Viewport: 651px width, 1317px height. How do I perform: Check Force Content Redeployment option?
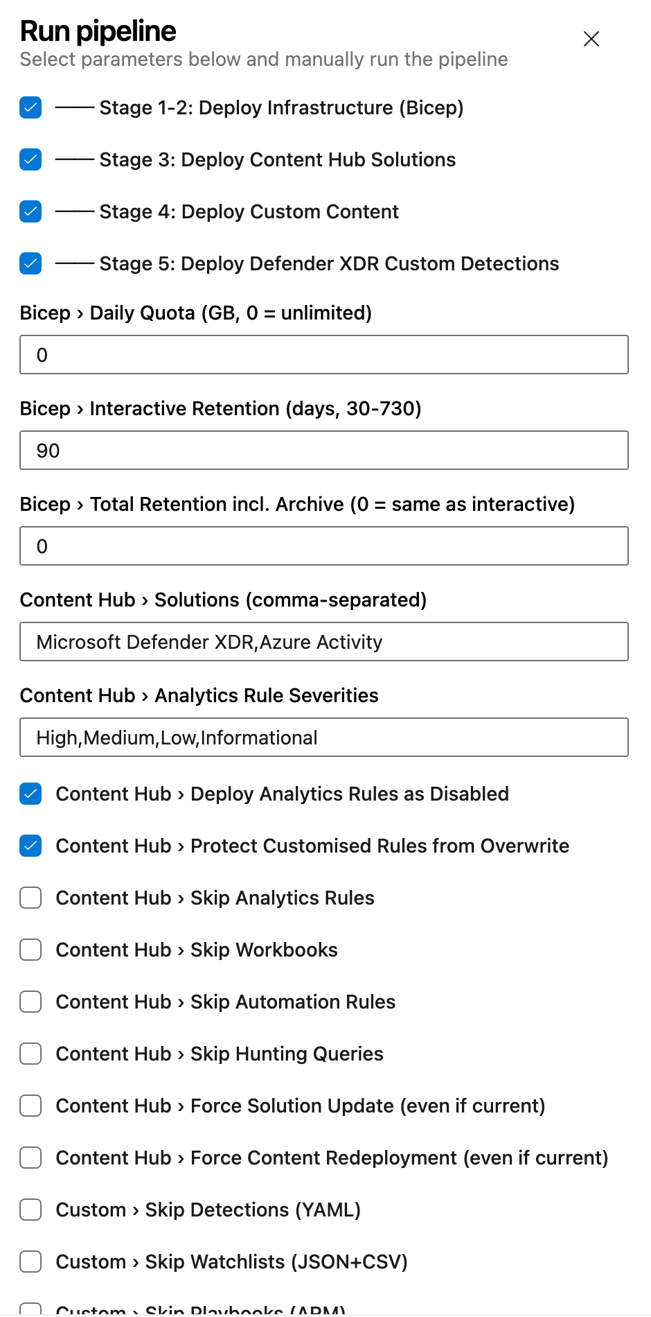[30, 1158]
